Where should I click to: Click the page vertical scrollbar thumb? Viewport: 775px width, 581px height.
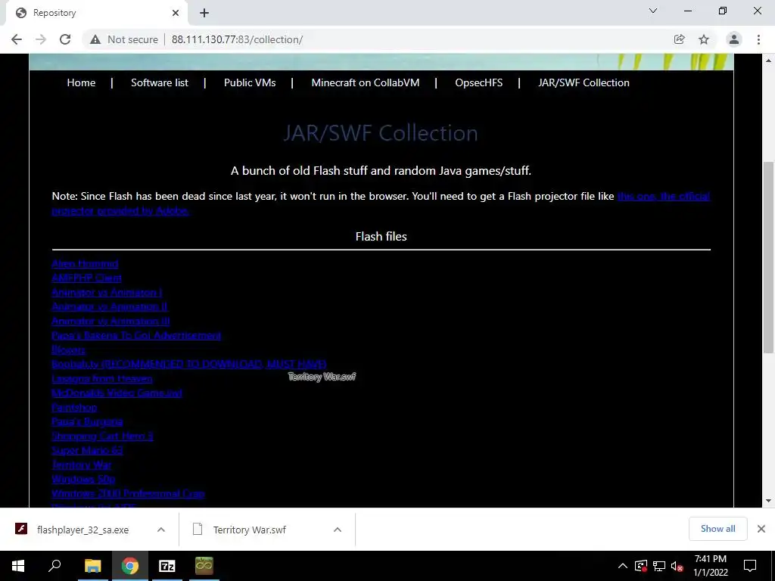tap(768, 257)
